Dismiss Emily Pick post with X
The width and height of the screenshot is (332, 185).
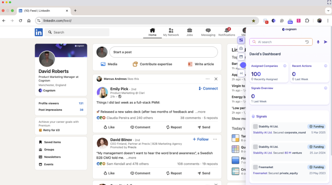[x=216, y=79]
